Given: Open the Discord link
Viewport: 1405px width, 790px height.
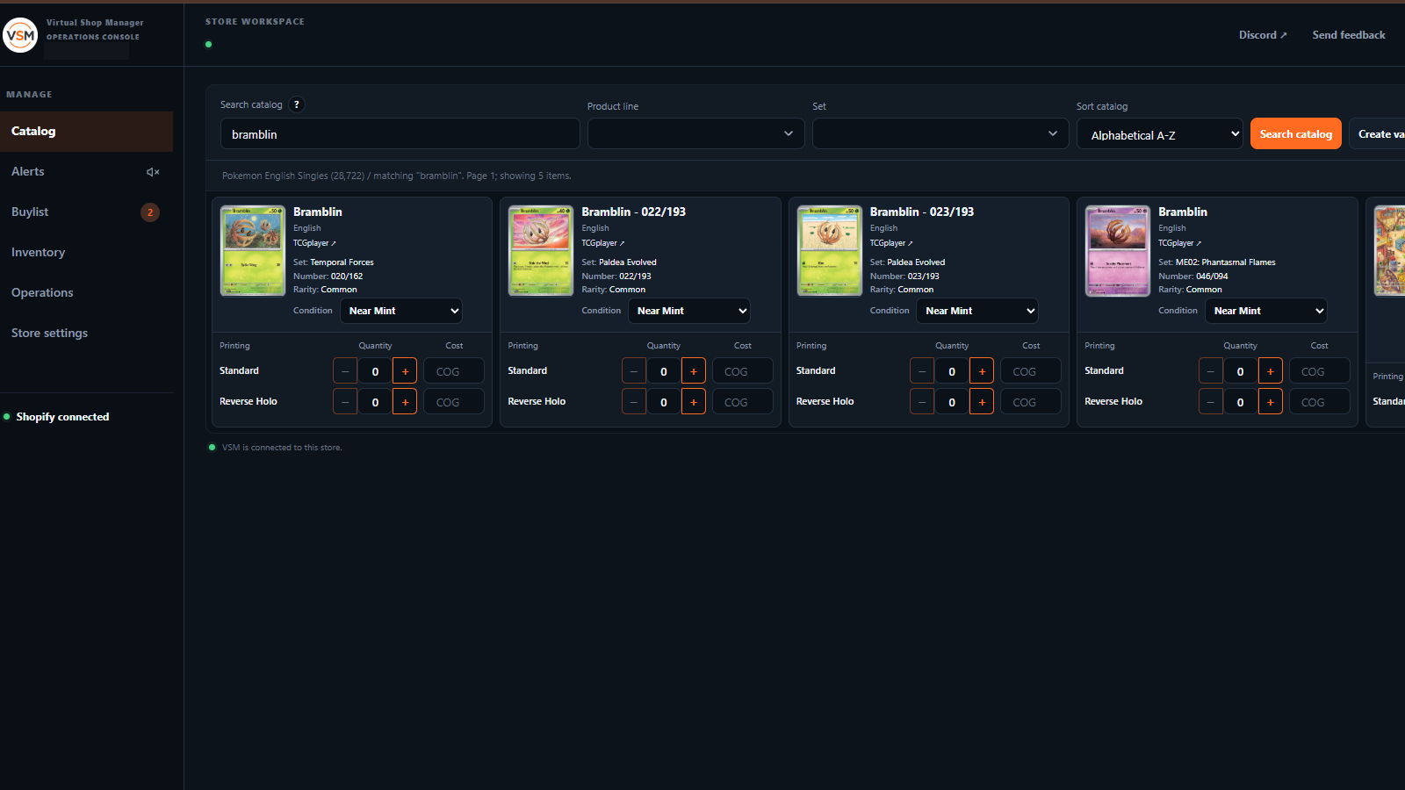Looking at the screenshot, I should pos(1263,35).
